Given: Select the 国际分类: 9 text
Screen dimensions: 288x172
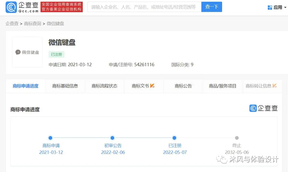Looking at the screenshot, I should (x=182, y=65).
